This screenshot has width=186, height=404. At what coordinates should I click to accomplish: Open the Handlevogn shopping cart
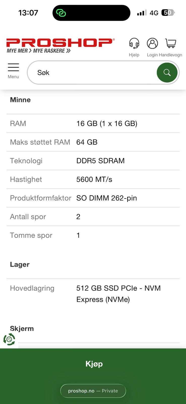[171, 44]
